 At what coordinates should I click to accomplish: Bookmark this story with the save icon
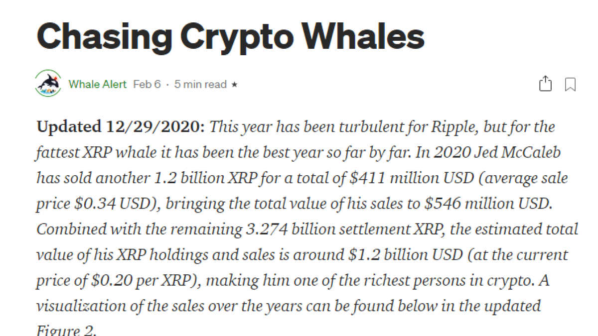570,84
